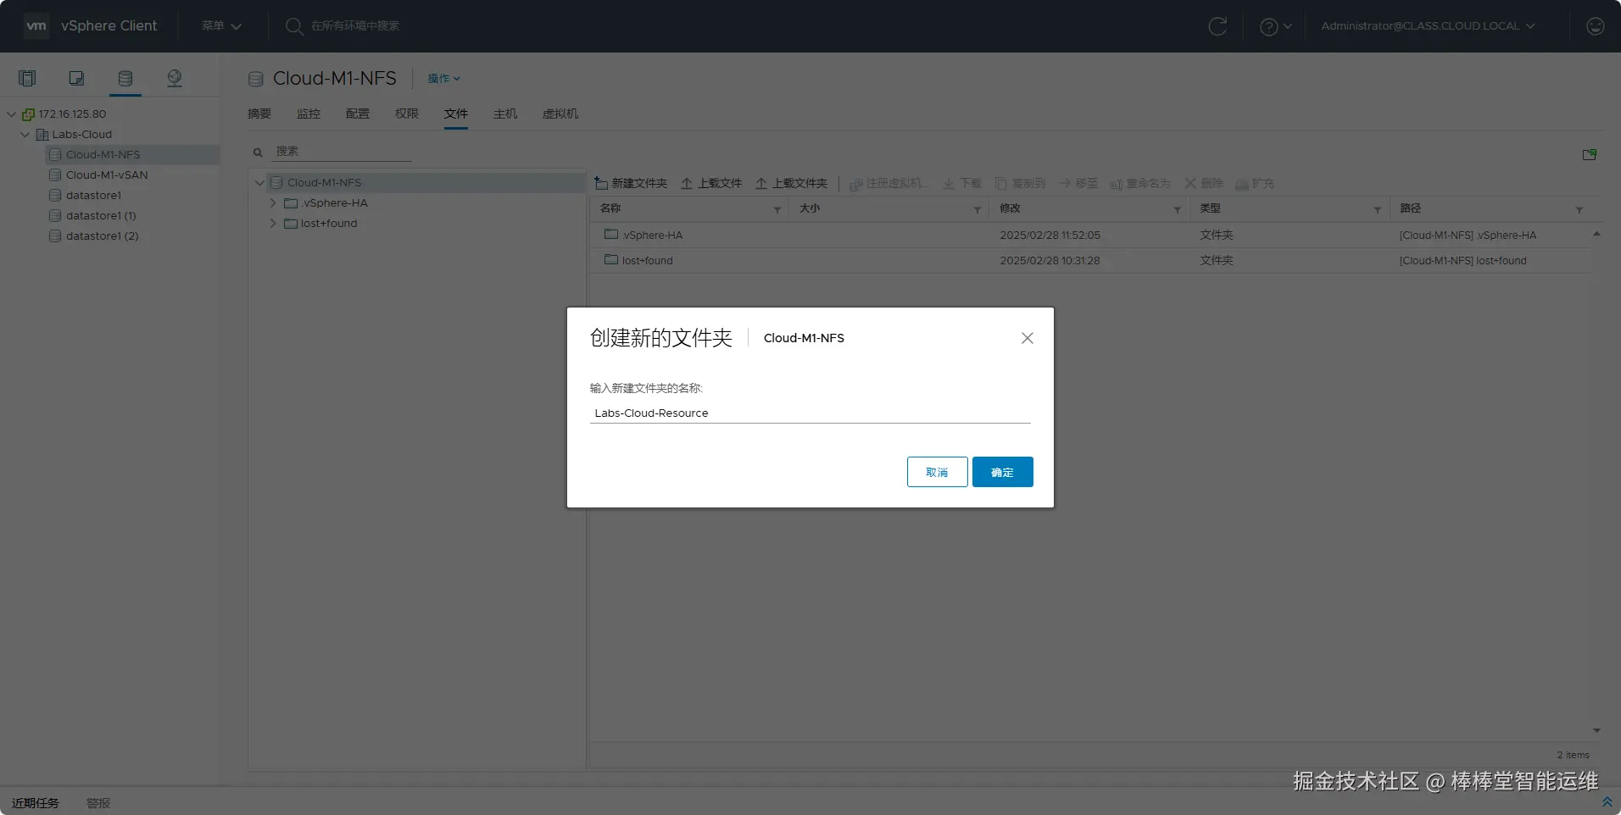This screenshot has height=815, width=1621.
Task: Click the 重命名为 toolbar button
Action: pos(1140,183)
